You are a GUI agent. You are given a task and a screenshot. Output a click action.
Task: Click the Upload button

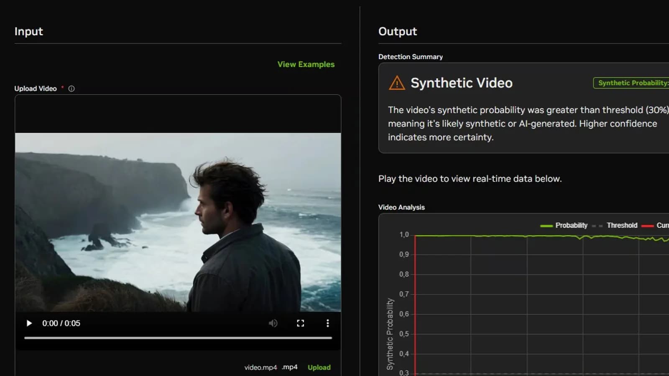(x=319, y=367)
